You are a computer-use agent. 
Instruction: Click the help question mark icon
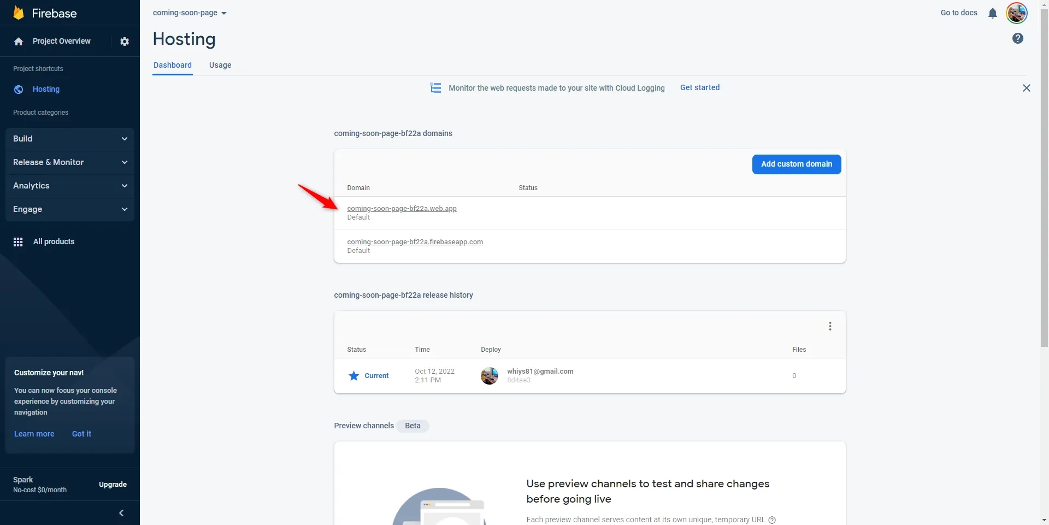[x=1018, y=38]
